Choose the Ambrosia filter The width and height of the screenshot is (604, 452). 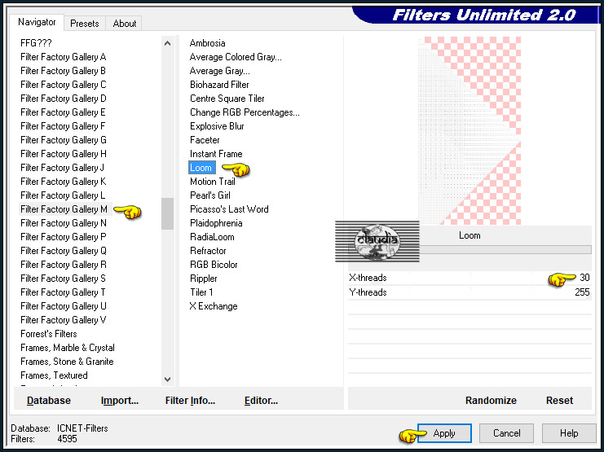[x=207, y=43]
